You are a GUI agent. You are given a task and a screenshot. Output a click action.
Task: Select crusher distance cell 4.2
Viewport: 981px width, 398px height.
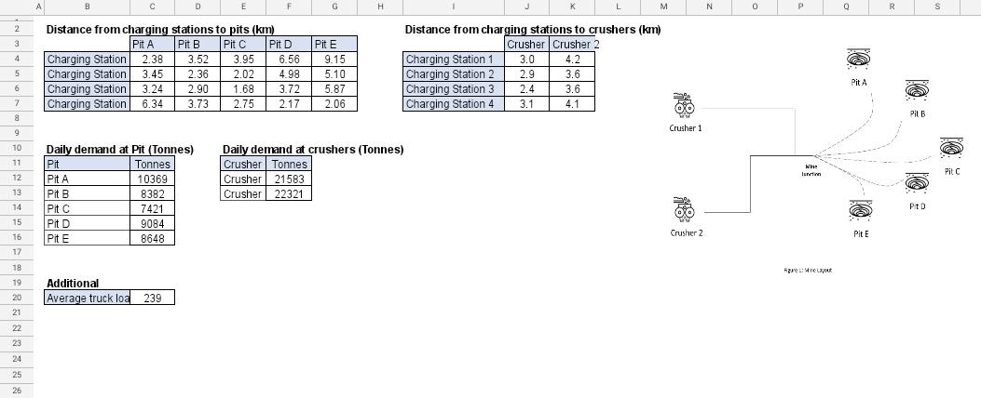572,60
